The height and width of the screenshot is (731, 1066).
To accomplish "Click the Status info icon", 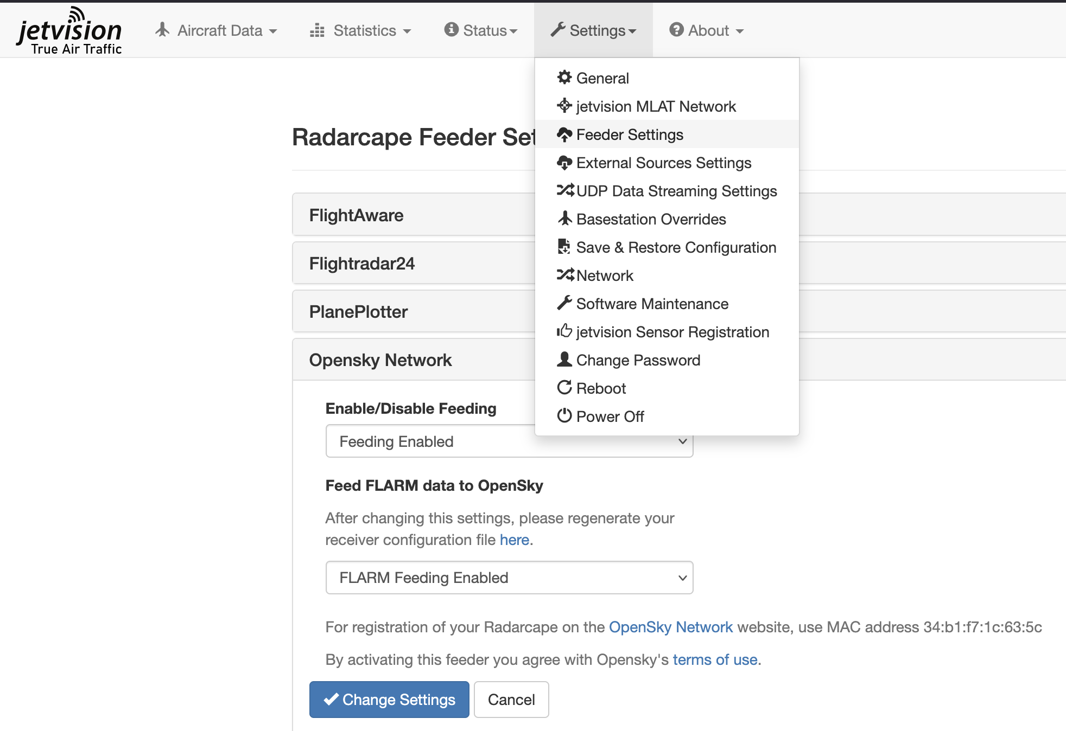I will click(450, 30).
